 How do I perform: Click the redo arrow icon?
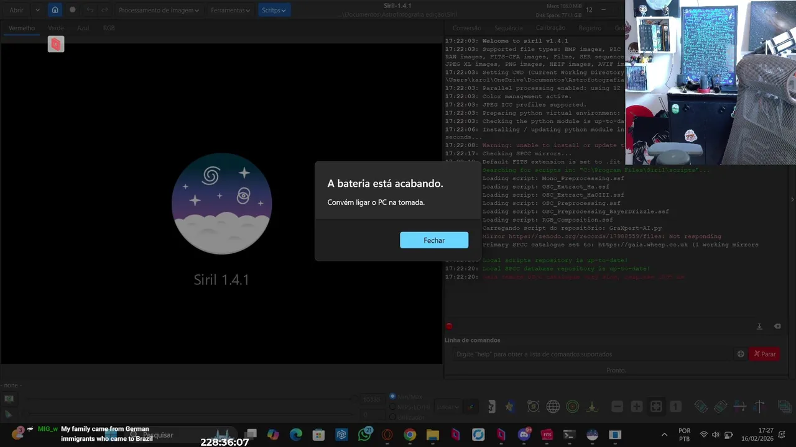coord(105,10)
